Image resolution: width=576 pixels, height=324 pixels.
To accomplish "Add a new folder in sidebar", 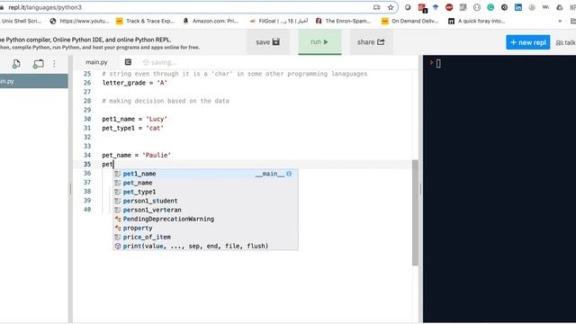I will (38, 64).
